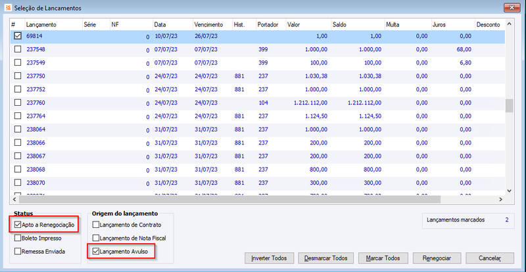Click the Desmarcar Todos button
This screenshot has height=272, width=526.
(x=326, y=258)
